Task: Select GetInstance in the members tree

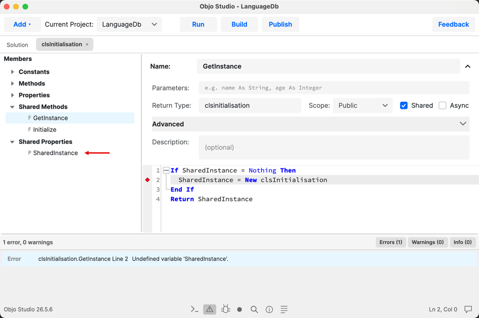Action: [70, 118]
